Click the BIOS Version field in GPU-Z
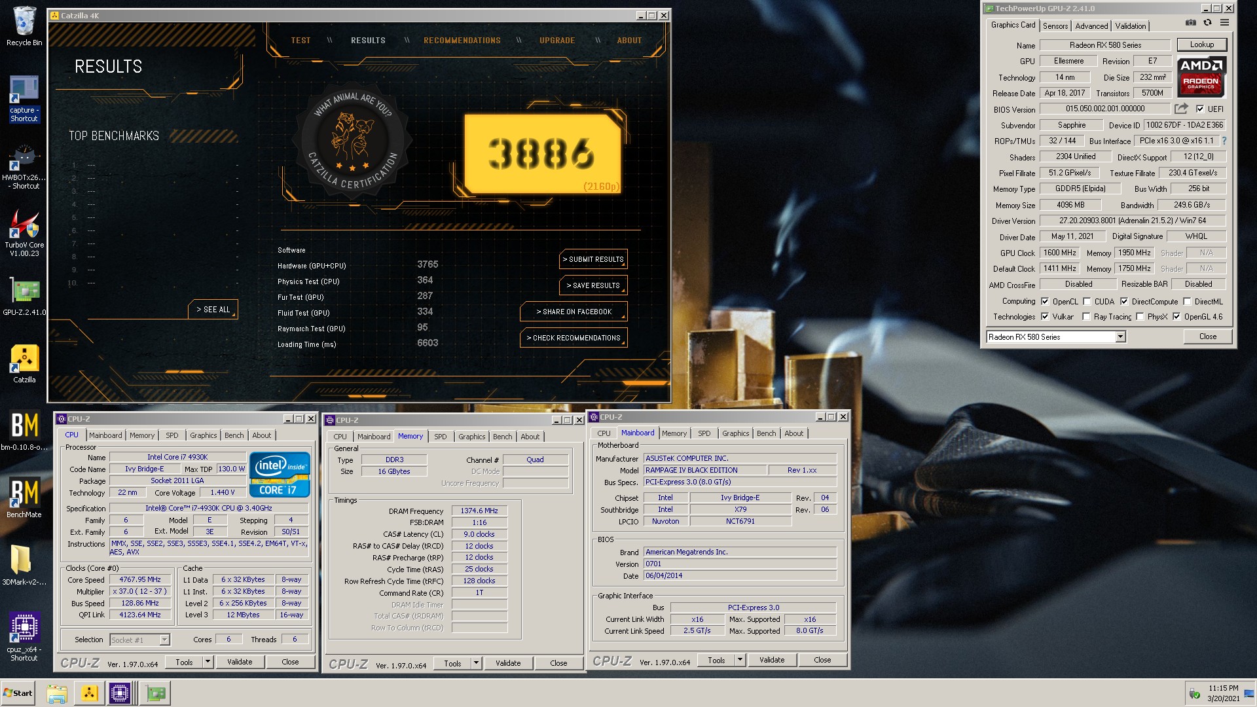 [1105, 109]
